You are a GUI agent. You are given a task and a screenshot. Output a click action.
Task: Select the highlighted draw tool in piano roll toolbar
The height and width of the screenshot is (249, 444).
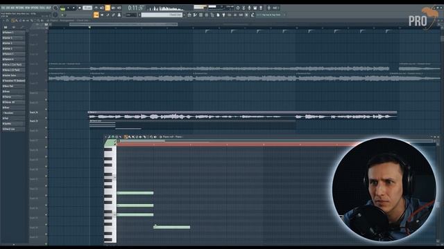click(x=126, y=137)
